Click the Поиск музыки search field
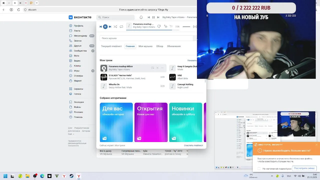Viewport: 320px width, 180px height. [x=146, y=38]
